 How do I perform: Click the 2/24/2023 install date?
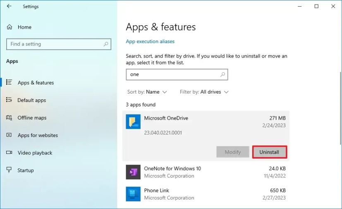click(274, 125)
